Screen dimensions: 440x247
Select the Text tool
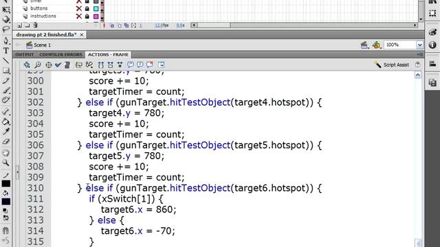(6, 51)
